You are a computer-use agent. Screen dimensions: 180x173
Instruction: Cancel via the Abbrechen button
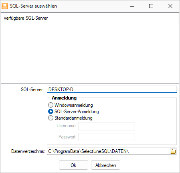point(105,165)
